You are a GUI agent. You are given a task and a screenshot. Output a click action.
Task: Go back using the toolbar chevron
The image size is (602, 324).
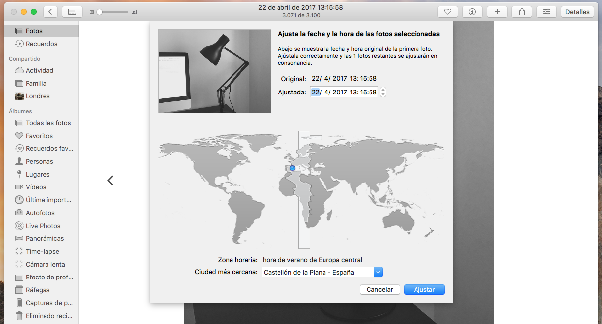(51, 12)
